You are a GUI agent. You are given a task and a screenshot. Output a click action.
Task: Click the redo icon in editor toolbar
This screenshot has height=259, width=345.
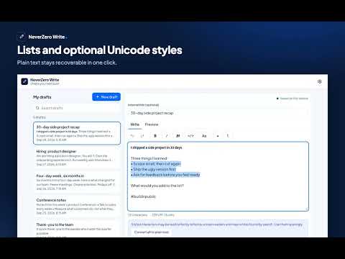pyautogui.click(x=142, y=136)
